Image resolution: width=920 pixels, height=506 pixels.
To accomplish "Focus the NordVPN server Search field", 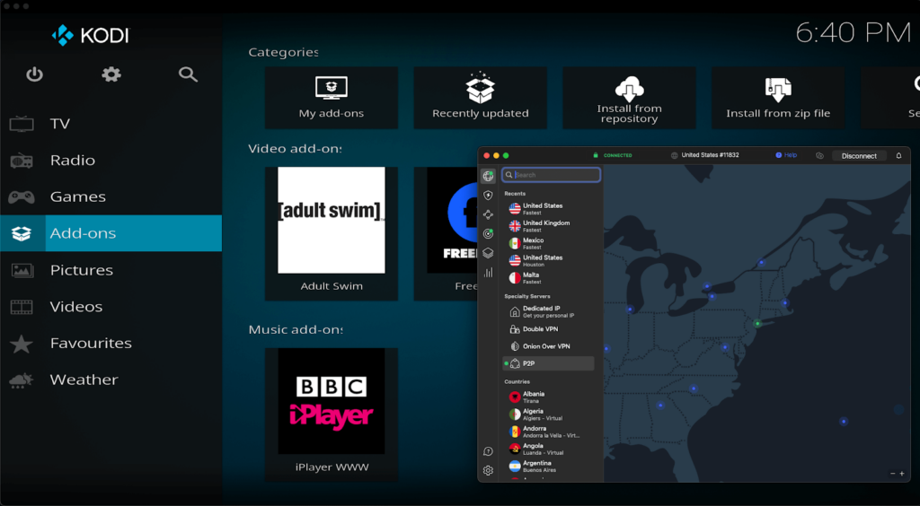I will tap(551, 175).
